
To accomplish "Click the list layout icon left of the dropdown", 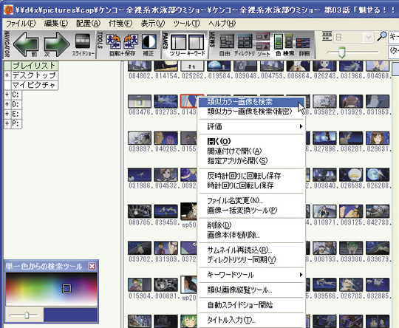I will [x=327, y=36].
